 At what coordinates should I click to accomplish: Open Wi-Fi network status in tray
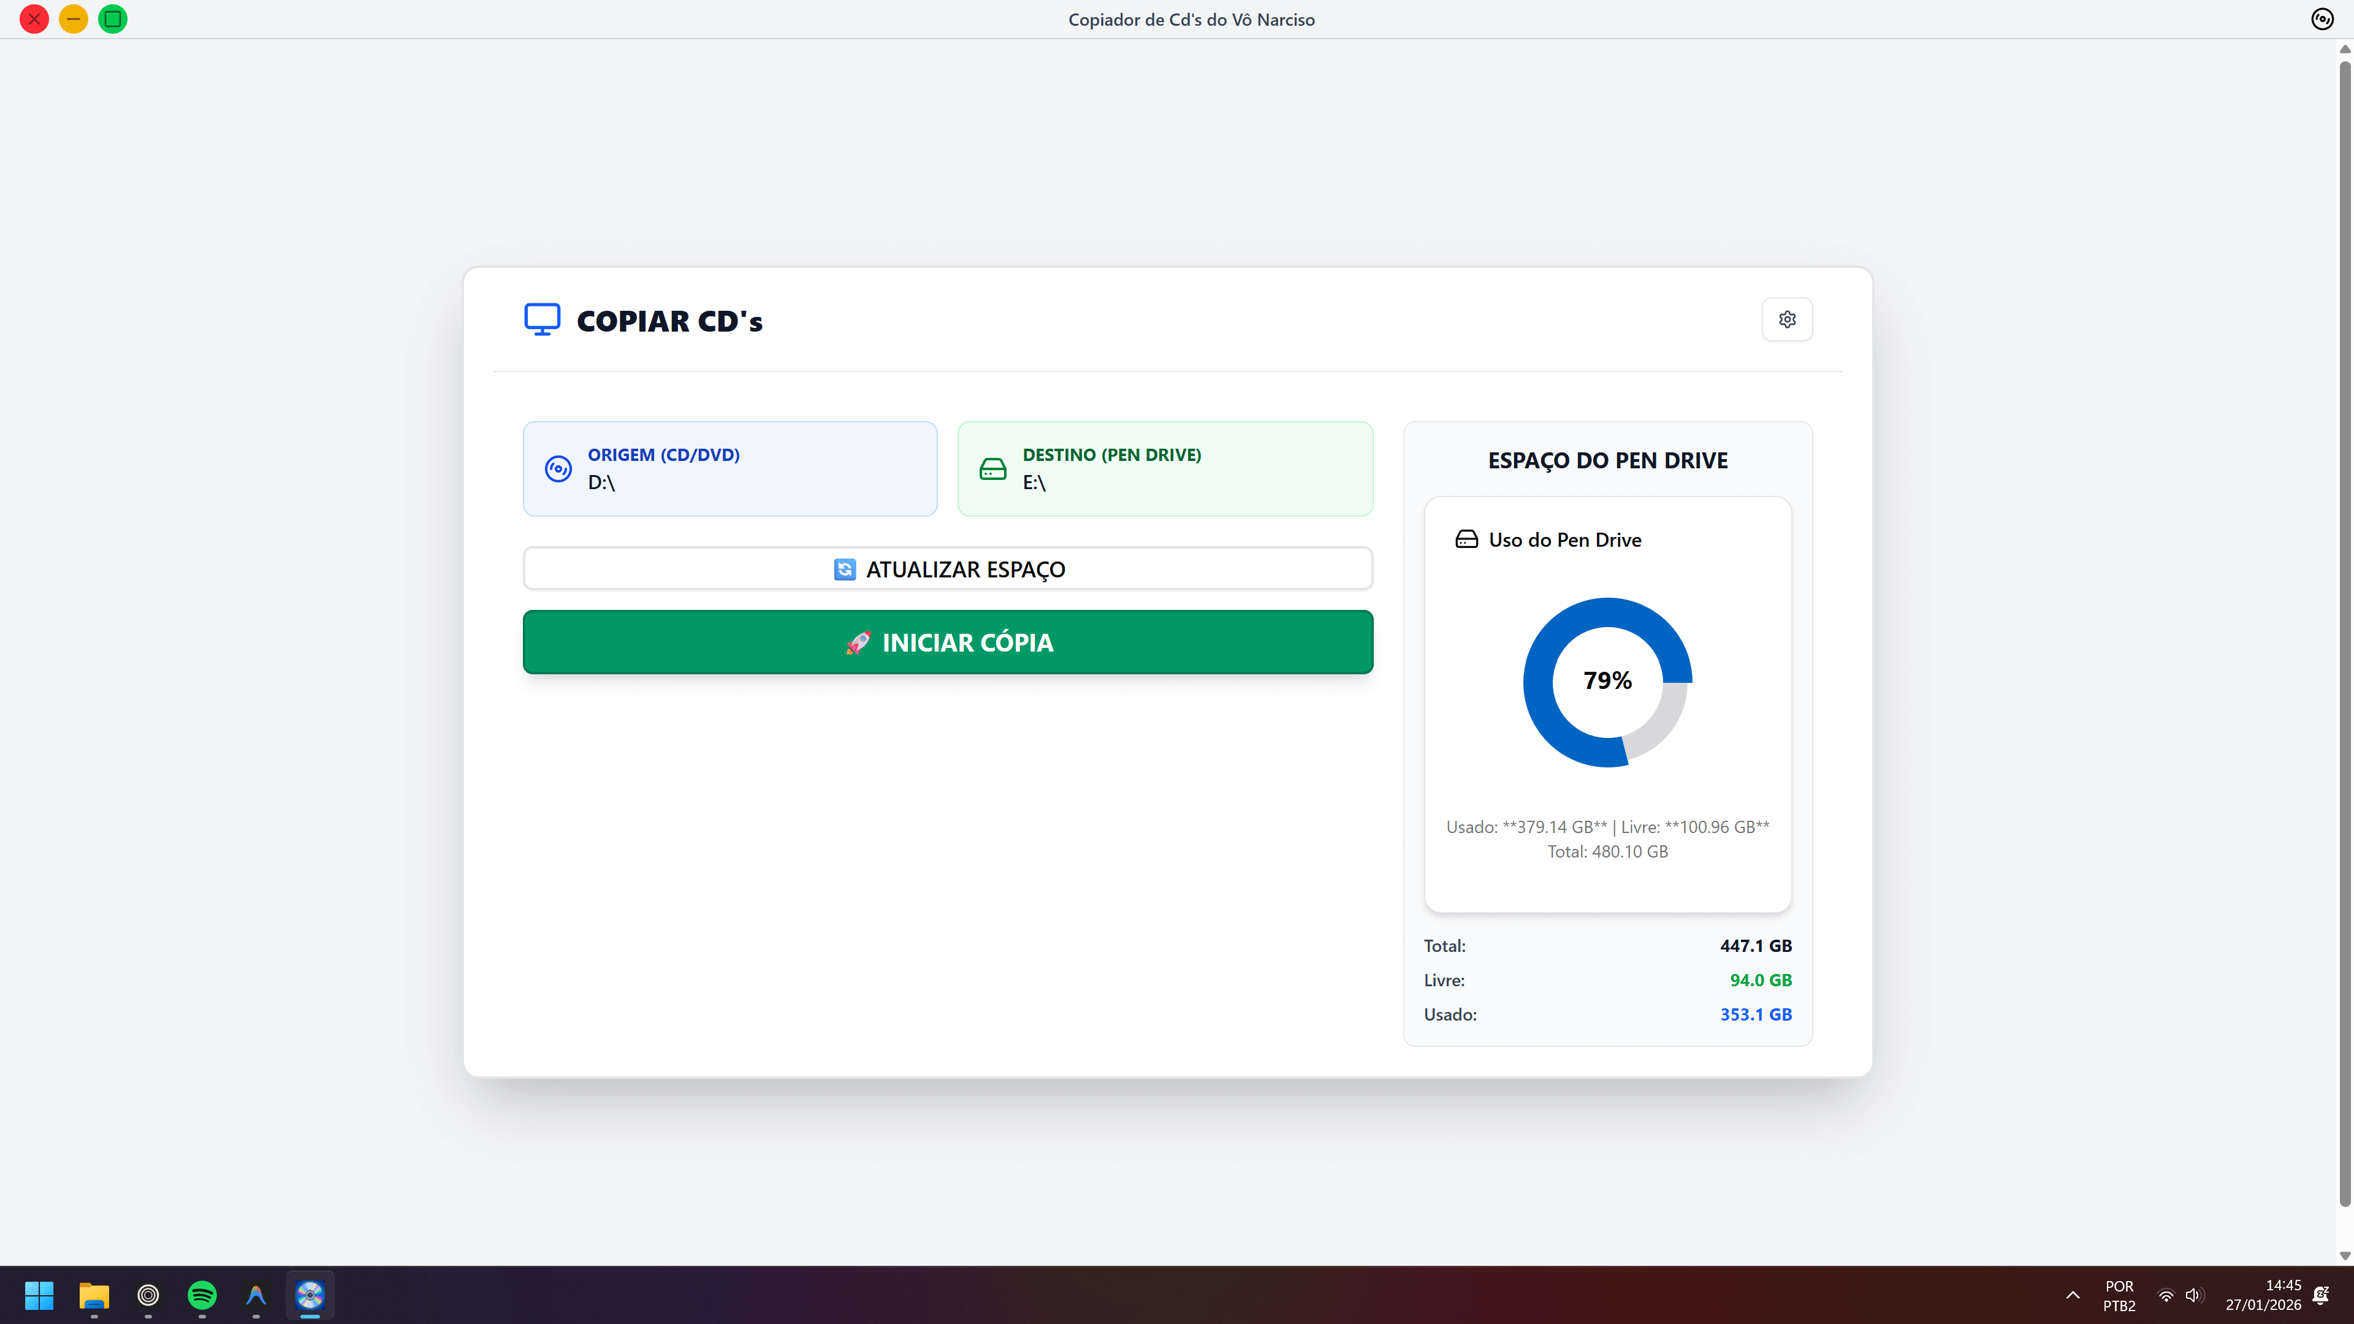click(2166, 1295)
